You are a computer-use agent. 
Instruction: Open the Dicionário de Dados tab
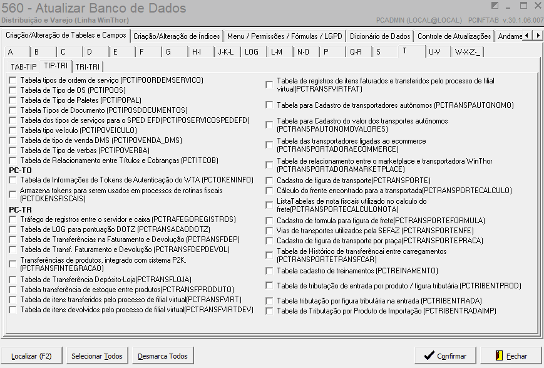(380, 36)
